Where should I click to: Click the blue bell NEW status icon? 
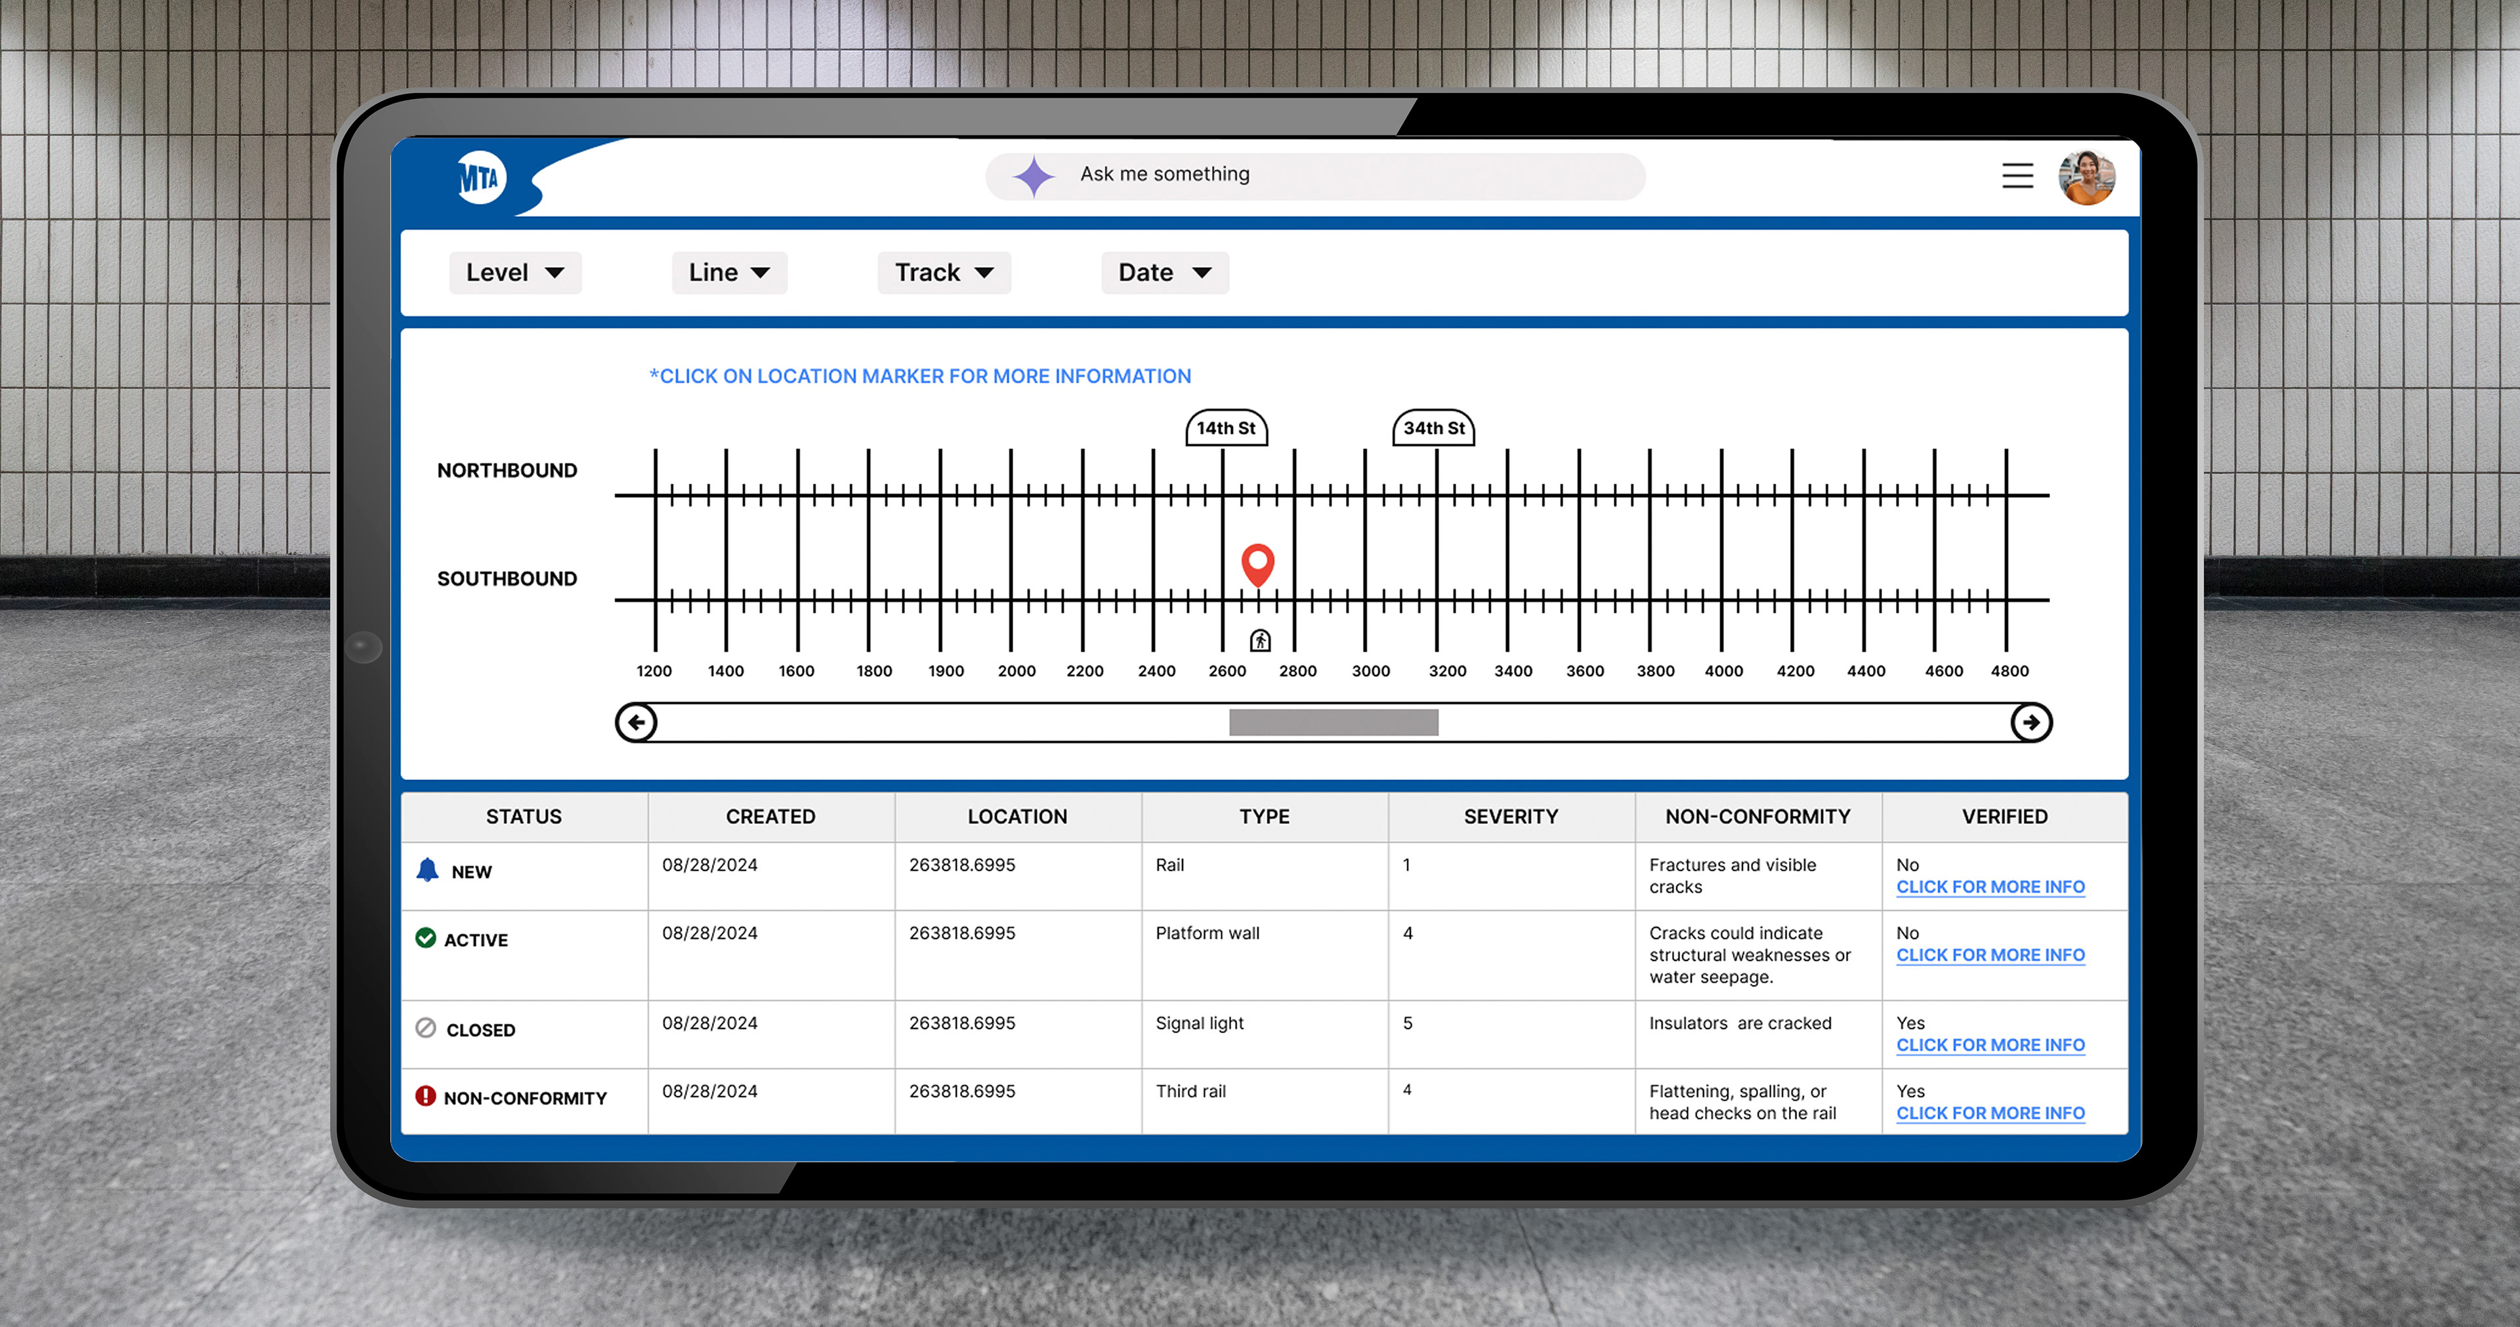427,869
